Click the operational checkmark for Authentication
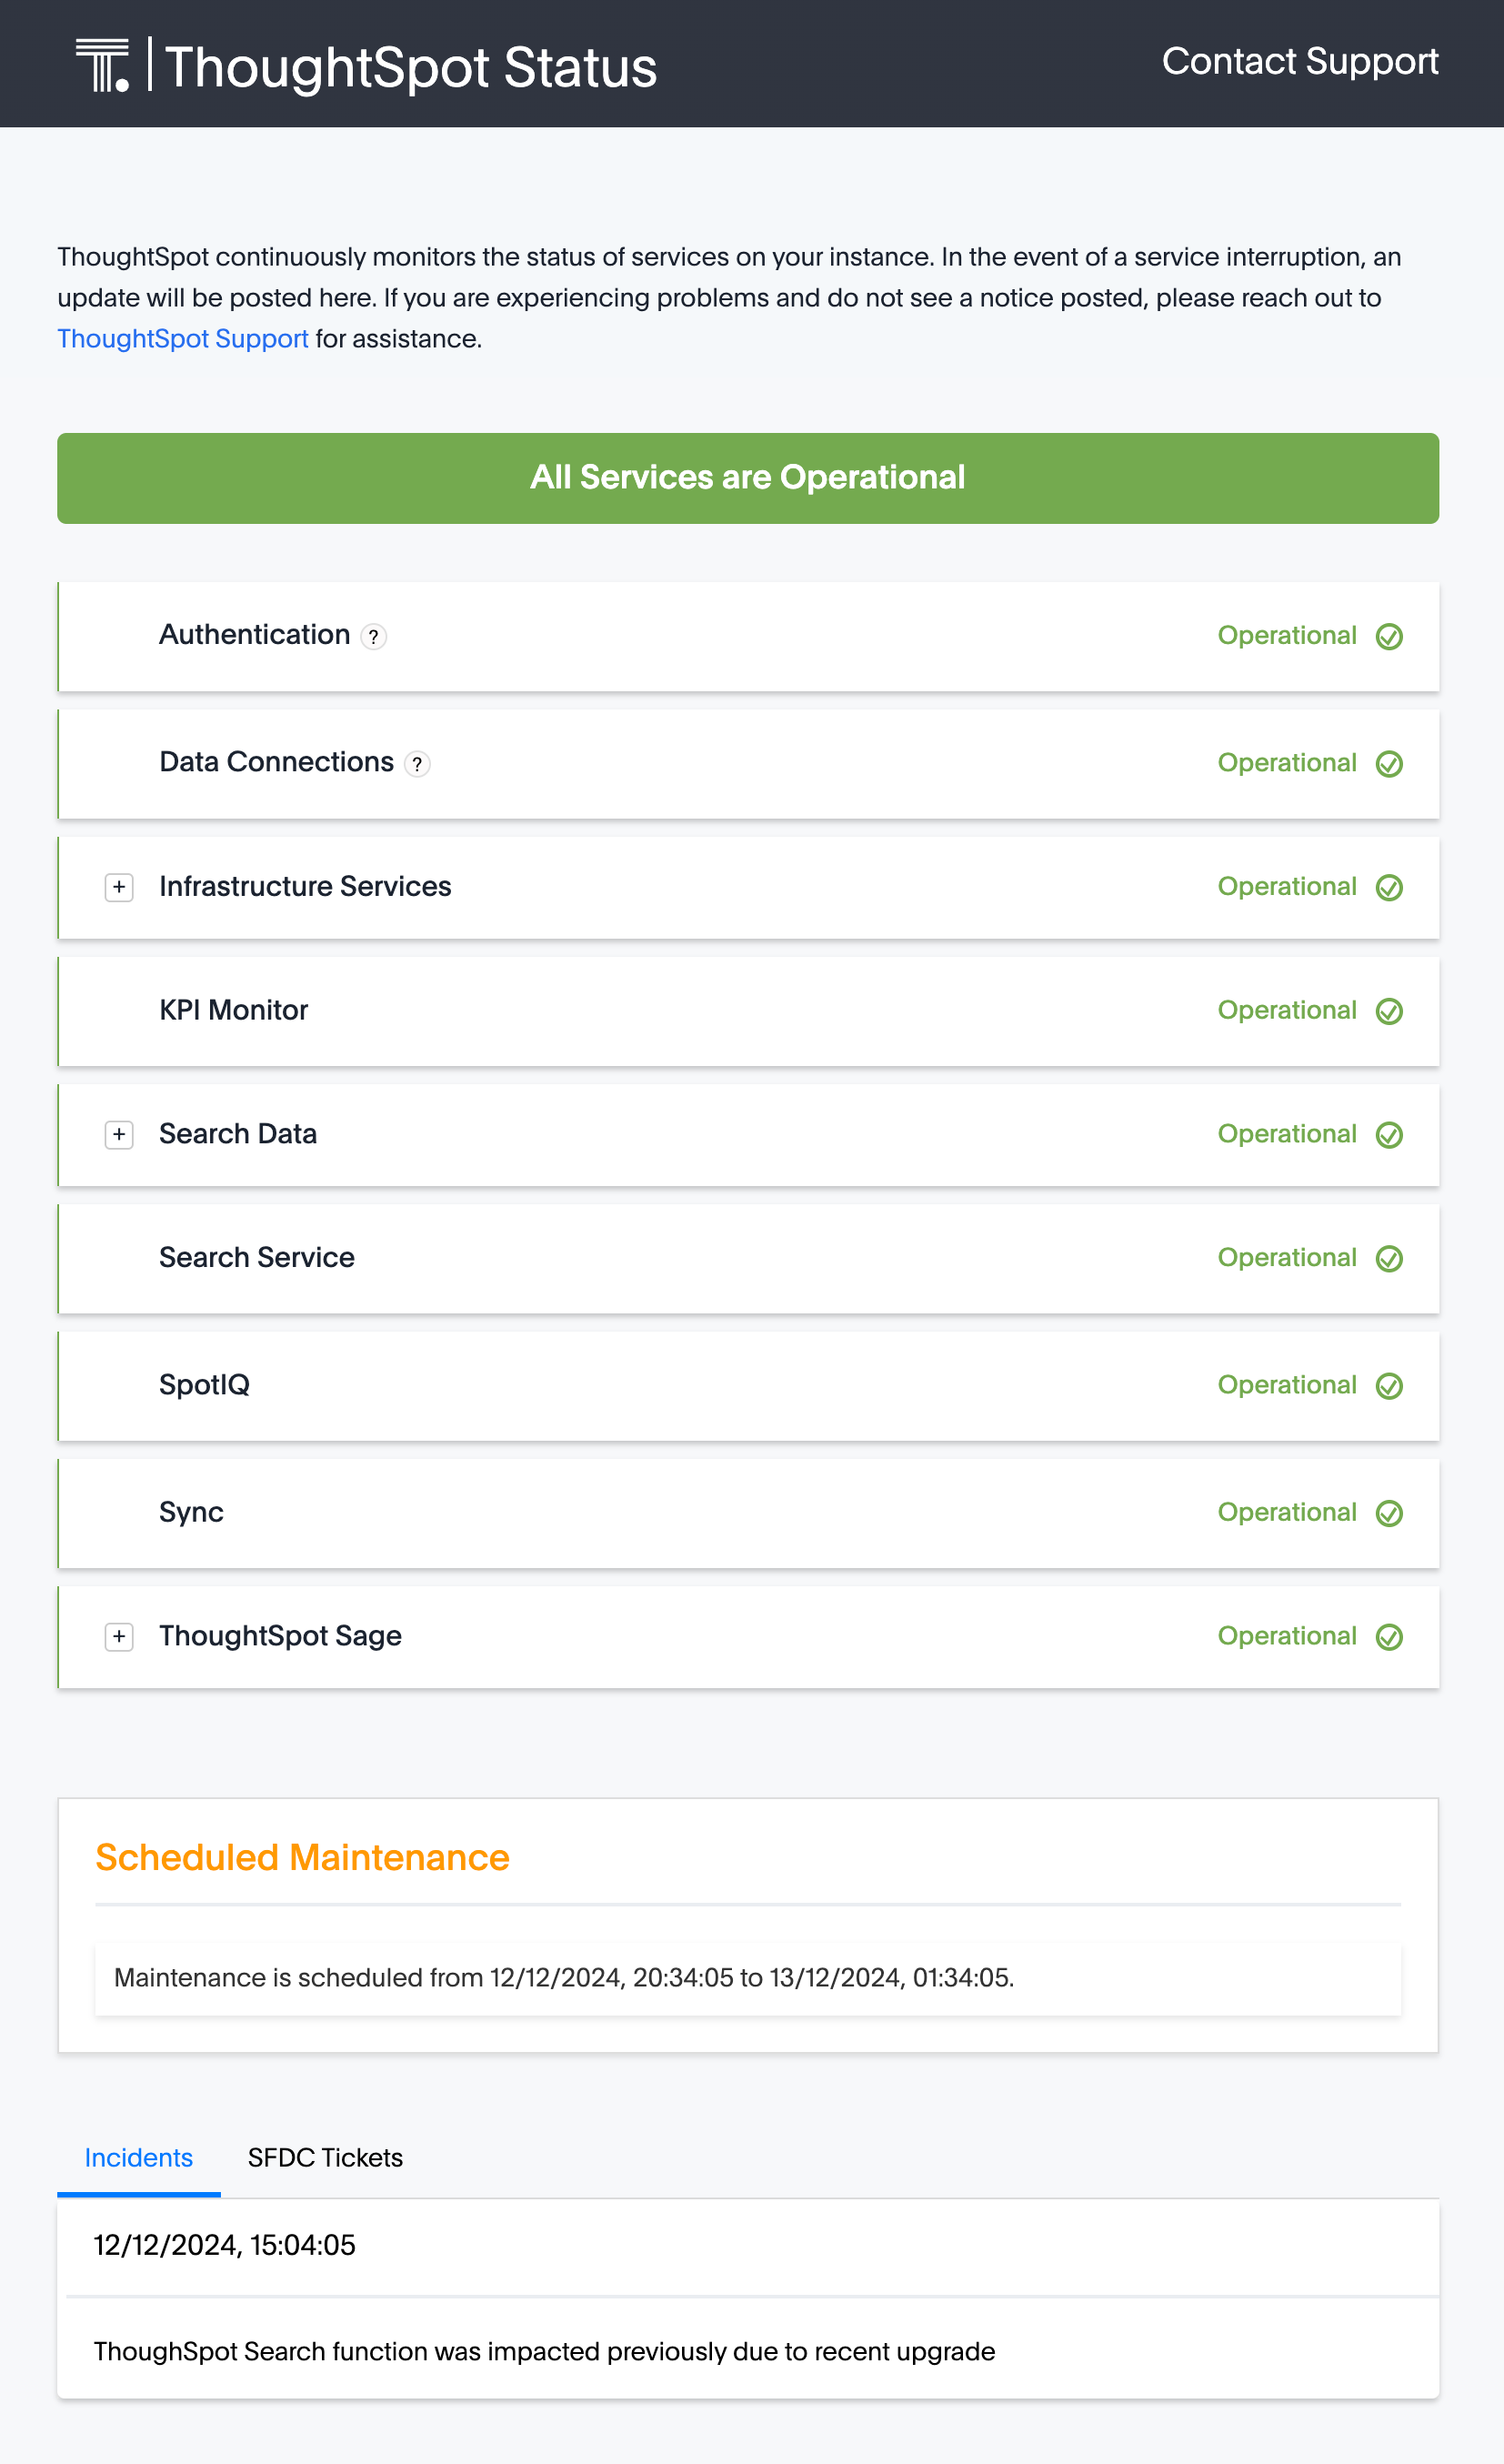The image size is (1504, 2464). [x=1390, y=637]
